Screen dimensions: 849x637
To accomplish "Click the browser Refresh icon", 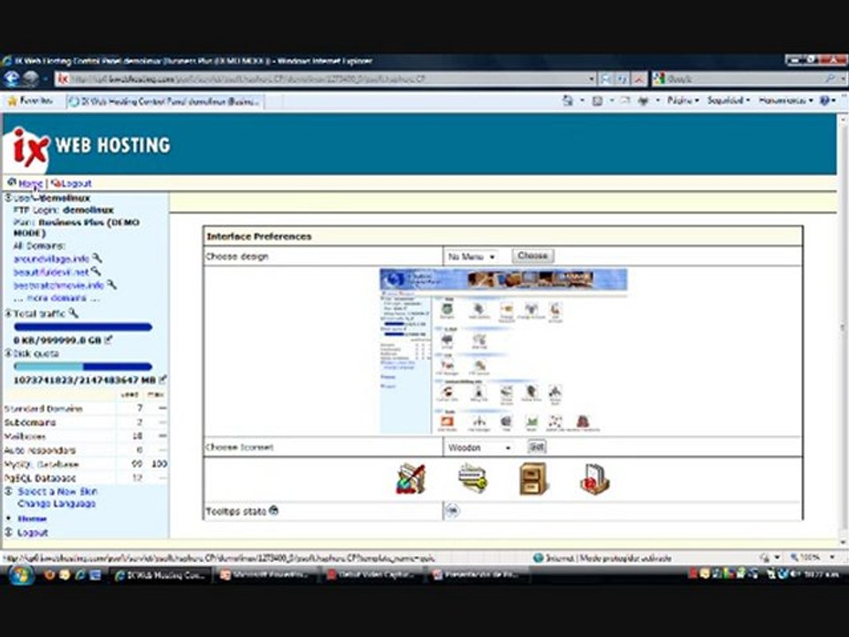I will pos(622,79).
